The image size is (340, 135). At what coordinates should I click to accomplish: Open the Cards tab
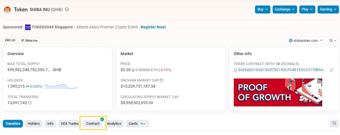point(137,124)
